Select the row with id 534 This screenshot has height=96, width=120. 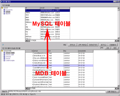click(x=47, y=32)
